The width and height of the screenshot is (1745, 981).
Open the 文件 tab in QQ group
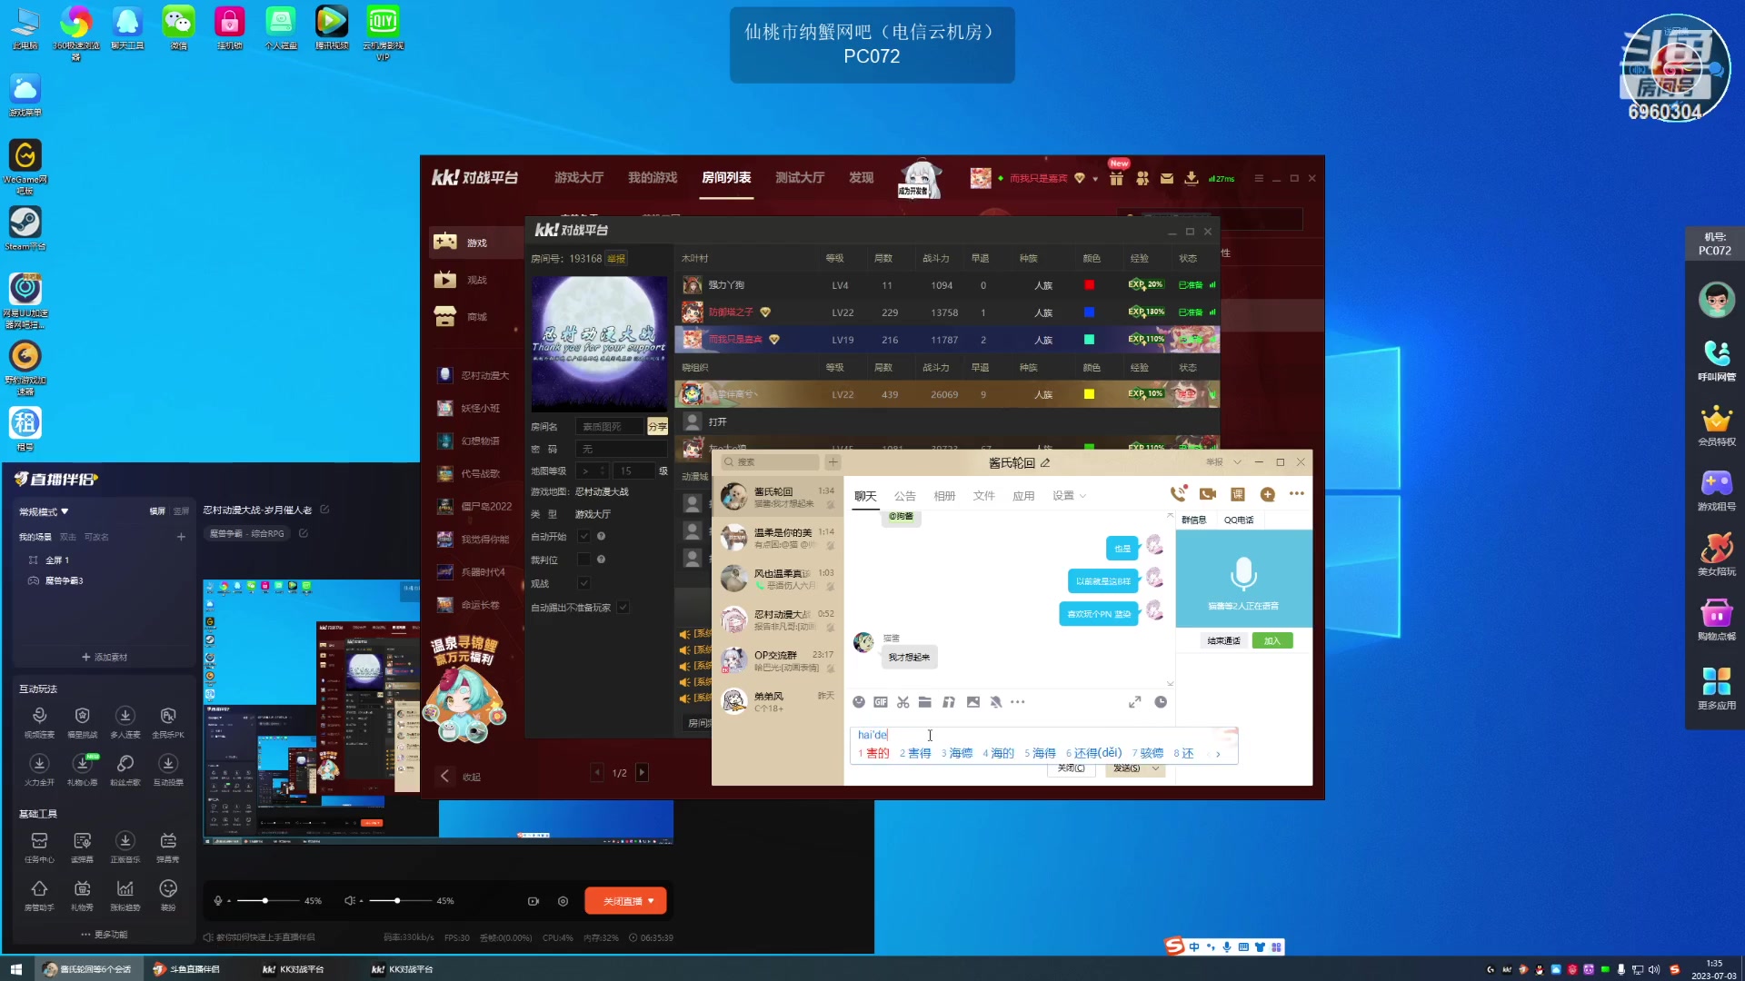tap(983, 496)
